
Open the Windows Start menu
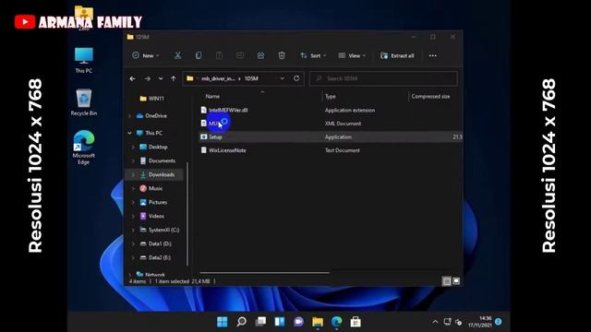coord(222,322)
